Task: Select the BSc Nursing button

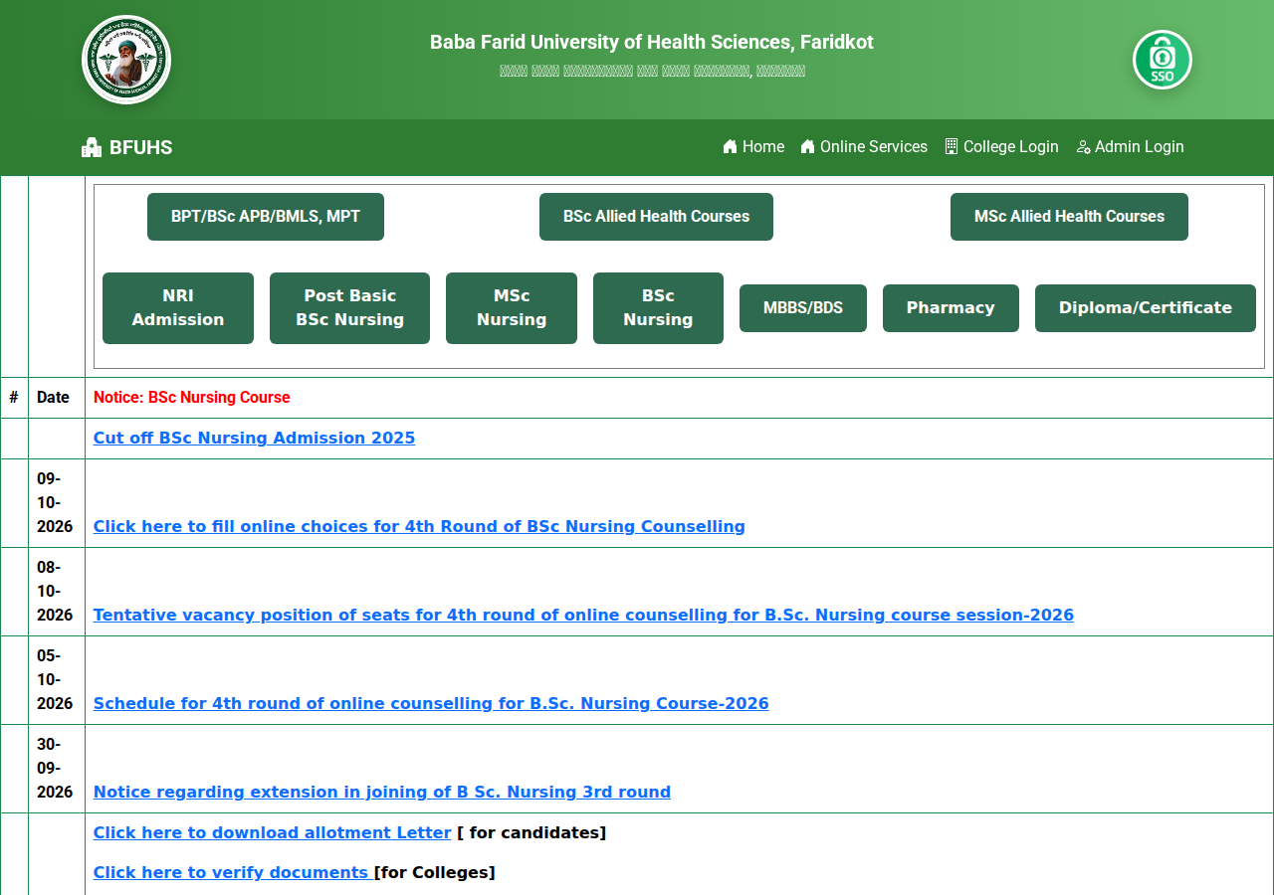Action: [658, 308]
